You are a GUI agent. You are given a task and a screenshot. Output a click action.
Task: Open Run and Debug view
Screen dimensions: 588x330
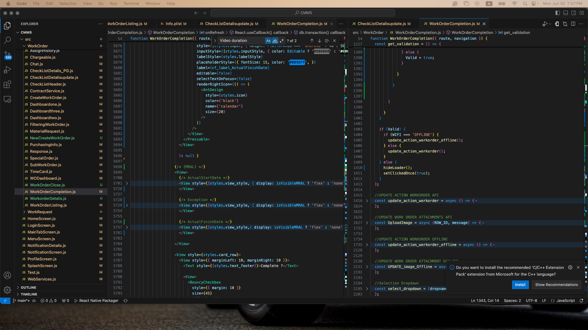point(7,70)
